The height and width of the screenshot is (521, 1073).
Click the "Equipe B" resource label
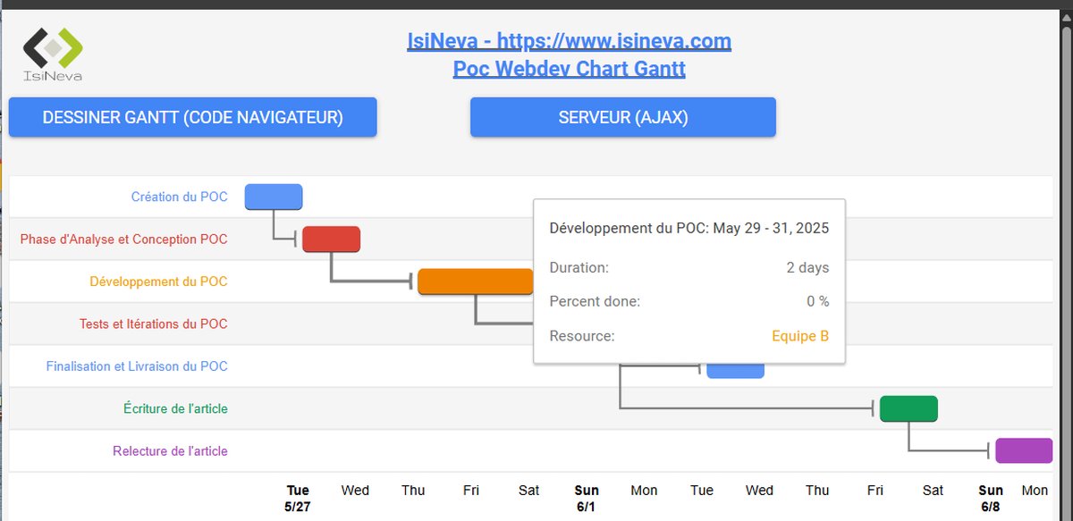click(798, 335)
